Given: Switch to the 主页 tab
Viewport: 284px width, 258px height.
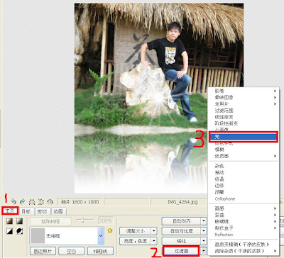Looking at the screenshot, I should [x=10, y=211].
